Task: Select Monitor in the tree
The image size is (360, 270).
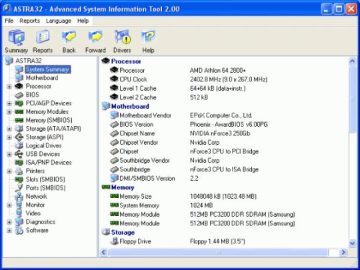Action: (x=35, y=205)
